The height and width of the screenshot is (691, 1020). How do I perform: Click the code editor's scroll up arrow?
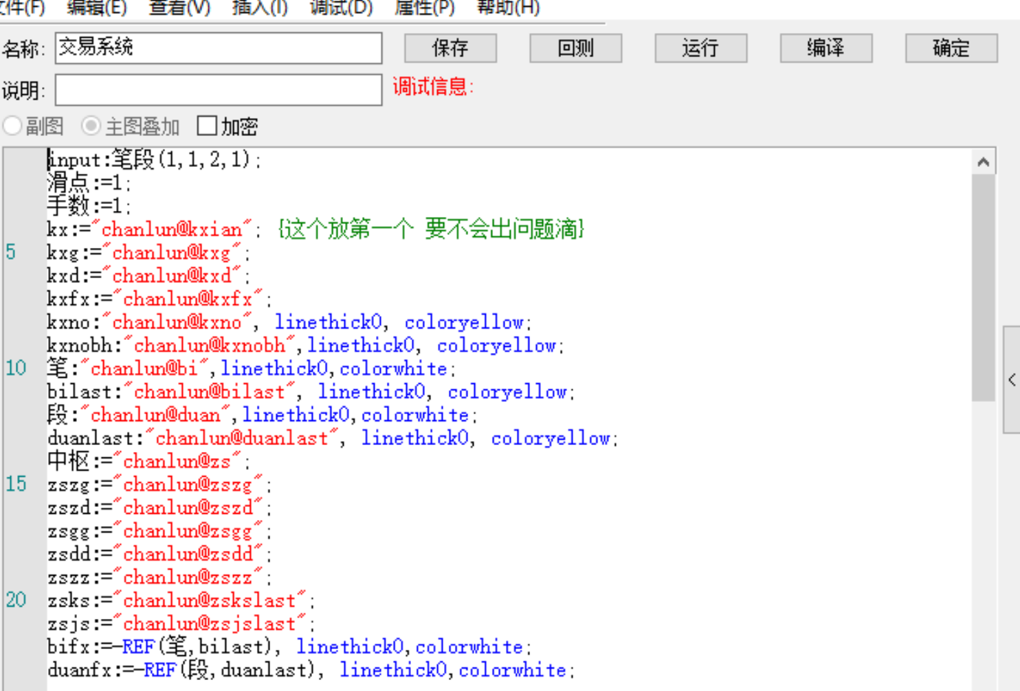pyautogui.click(x=984, y=162)
